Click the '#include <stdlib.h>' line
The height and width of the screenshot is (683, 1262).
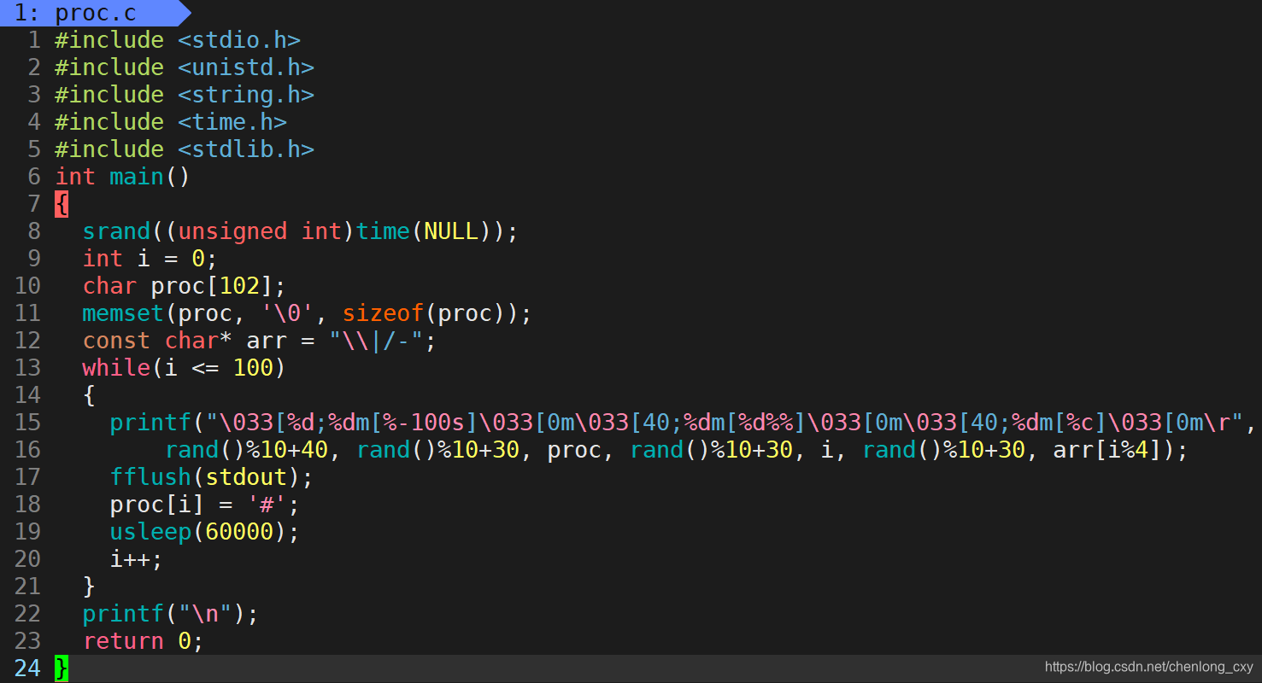[185, 149]
